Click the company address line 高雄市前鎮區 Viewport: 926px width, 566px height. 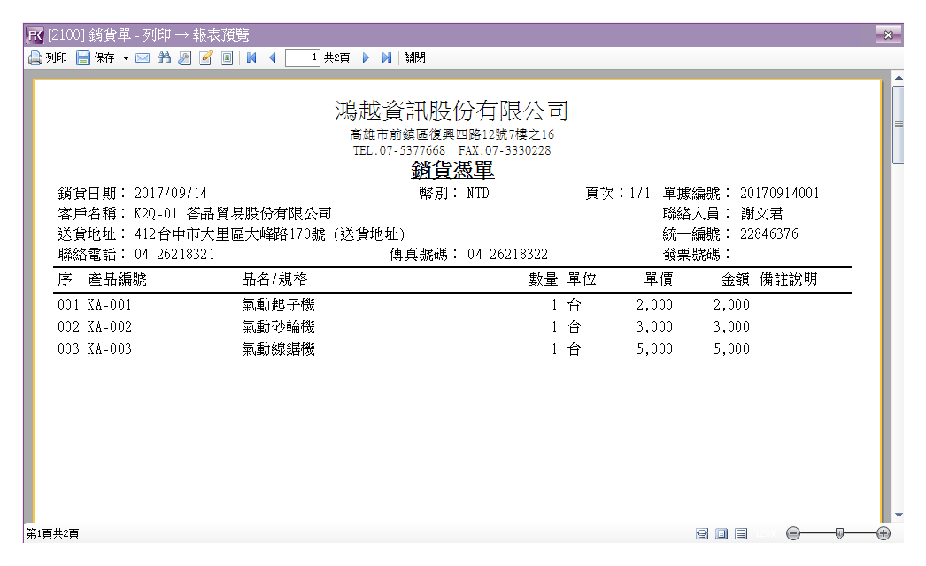451,134
